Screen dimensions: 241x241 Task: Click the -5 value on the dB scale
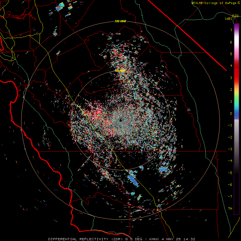[x=230, y=173]
